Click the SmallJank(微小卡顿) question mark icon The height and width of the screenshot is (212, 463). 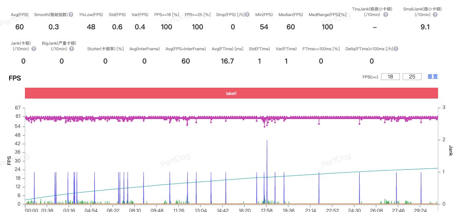coord(435,14)
